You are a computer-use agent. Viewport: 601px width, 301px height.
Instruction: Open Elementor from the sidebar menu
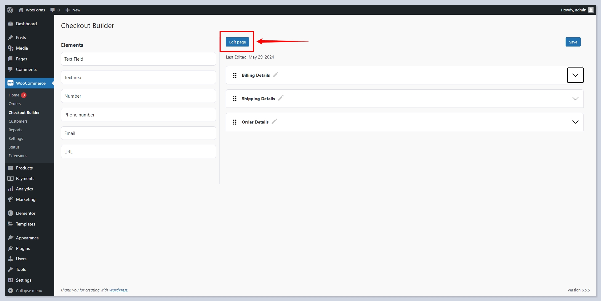pos(26,213)
